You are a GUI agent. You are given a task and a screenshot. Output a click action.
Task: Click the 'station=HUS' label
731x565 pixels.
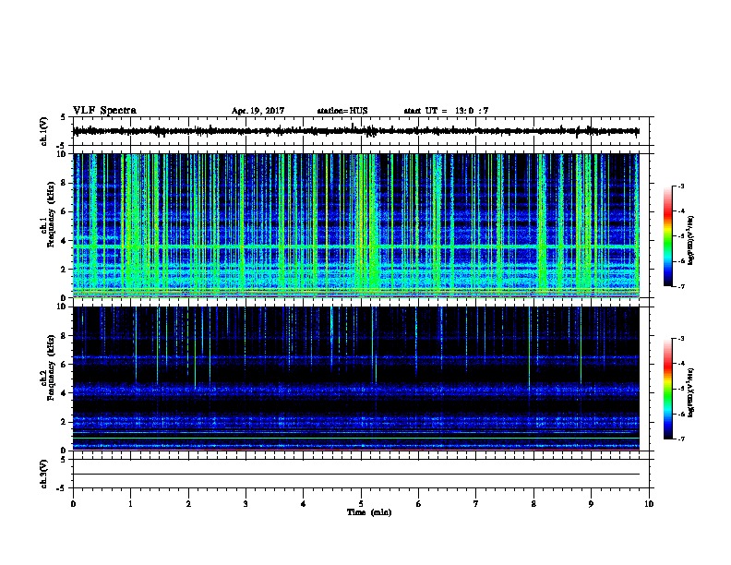tap(342, 111)
